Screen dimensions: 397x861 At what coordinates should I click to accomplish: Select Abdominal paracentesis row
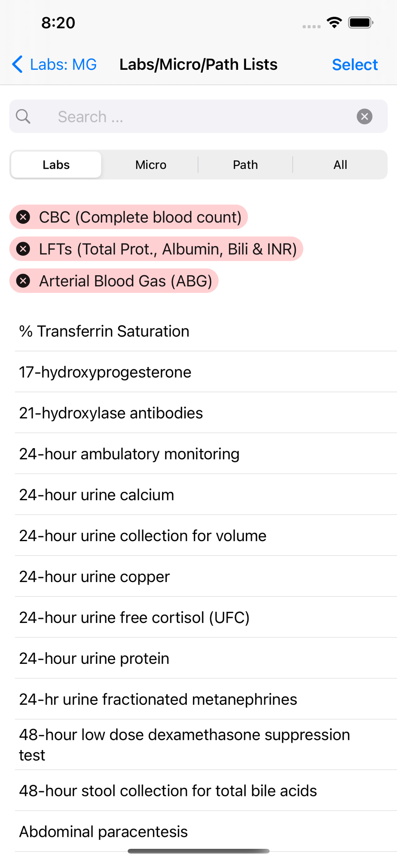[104, 831]
